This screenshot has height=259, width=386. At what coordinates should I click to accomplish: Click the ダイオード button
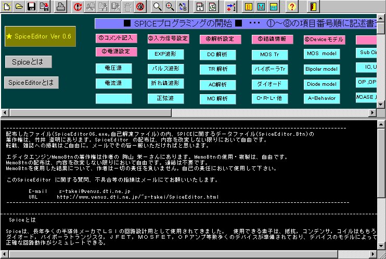coord(269,84)
